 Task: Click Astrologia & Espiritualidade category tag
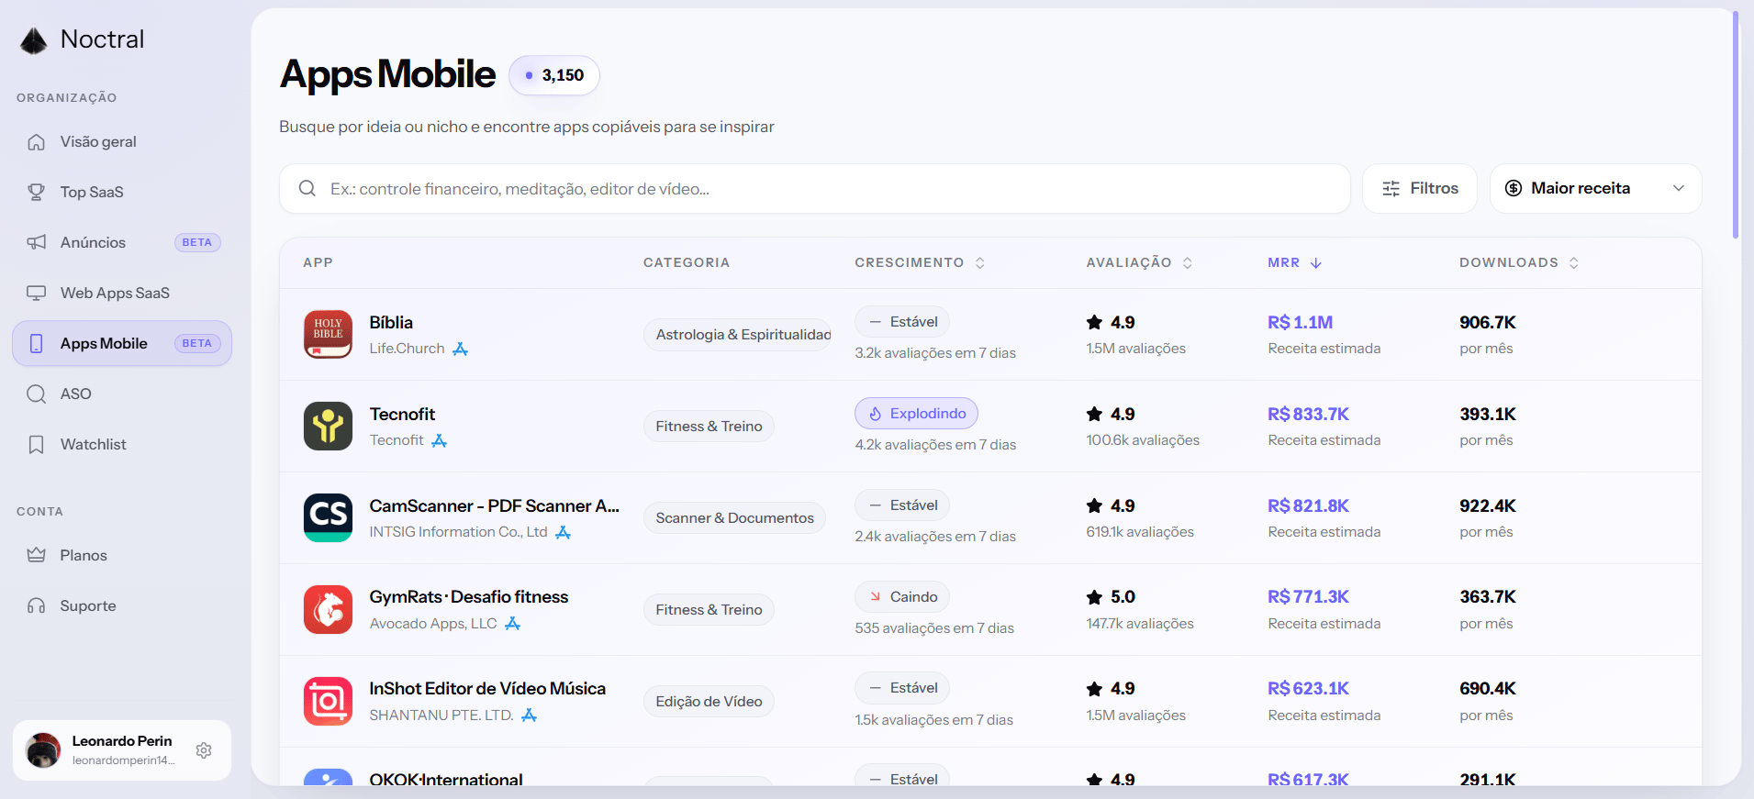click(x=738, y=335)
